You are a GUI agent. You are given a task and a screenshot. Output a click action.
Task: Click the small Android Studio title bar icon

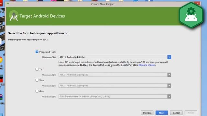(x=8, y=4)
